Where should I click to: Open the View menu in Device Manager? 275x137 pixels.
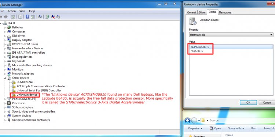(22, 11)
